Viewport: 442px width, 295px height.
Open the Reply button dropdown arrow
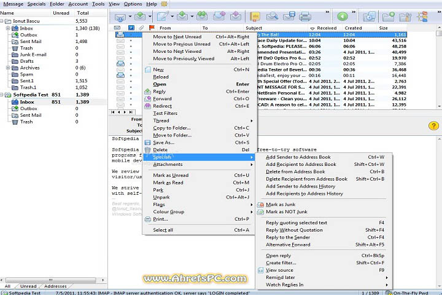click(192, 17)
